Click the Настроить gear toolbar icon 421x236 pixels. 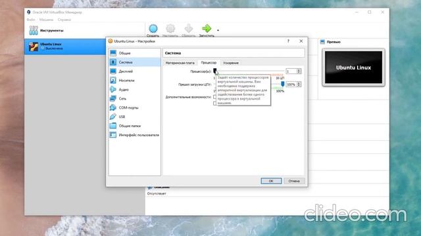[170, 29]
